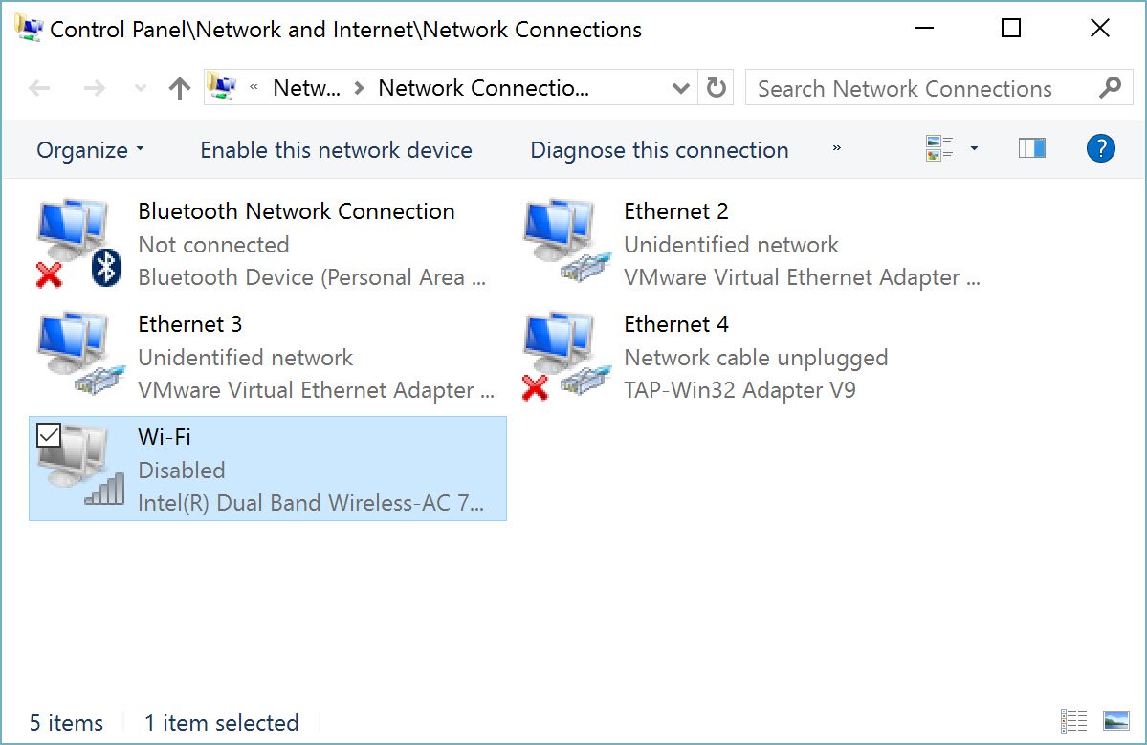Show more toolbar commands chevron
The image size is (1147, 745).
pyautogui.click(x=837, y=149)
